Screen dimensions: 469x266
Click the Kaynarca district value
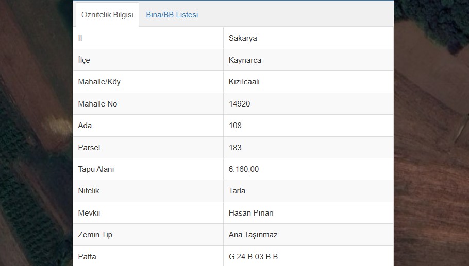click(x=245, y=60)
